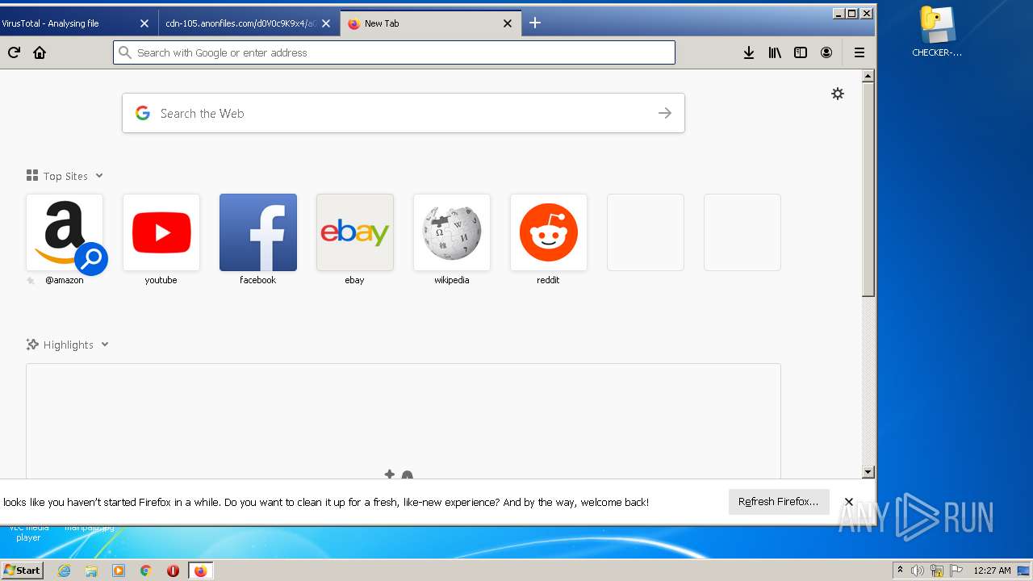1033x581 pixels.
Task: Click the Refresh Firefox... button
Action: pos(778,502)
